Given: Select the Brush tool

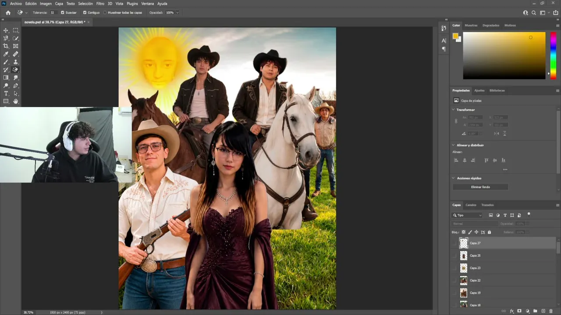Looking at the screenshot, I should [6, 62].
